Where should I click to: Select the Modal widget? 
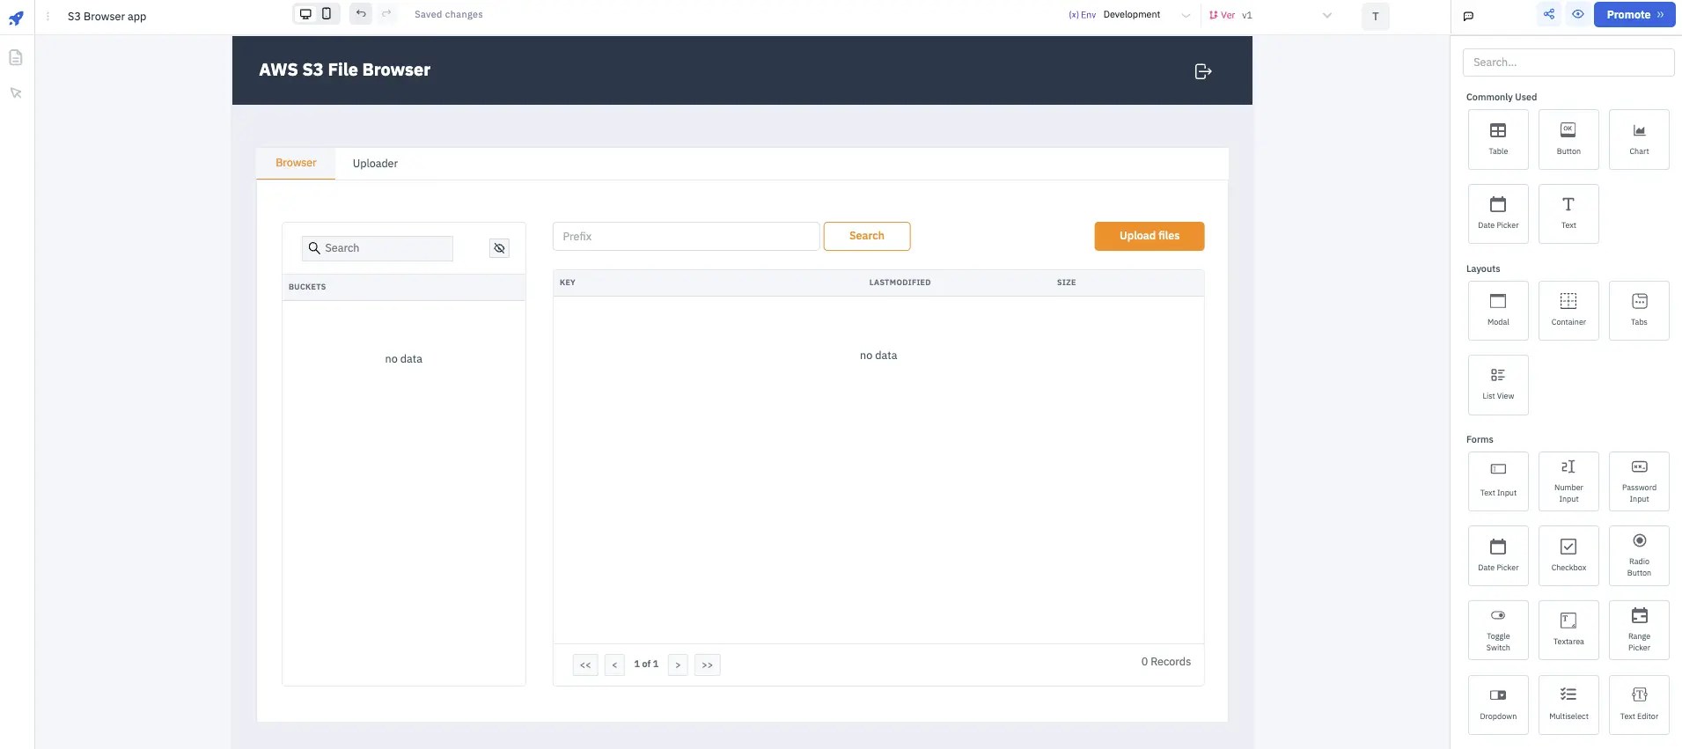click(x=1498, y=311)
